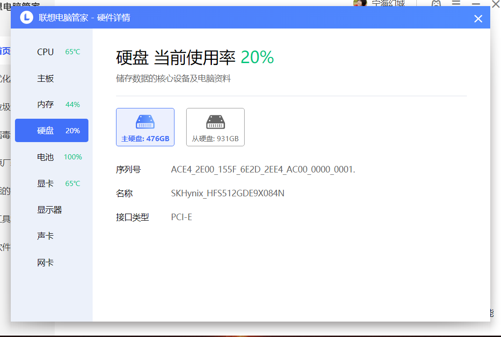Open the CPU hardware section
The width and height of the screenshot is (501, 337).
tap(51, 52)
